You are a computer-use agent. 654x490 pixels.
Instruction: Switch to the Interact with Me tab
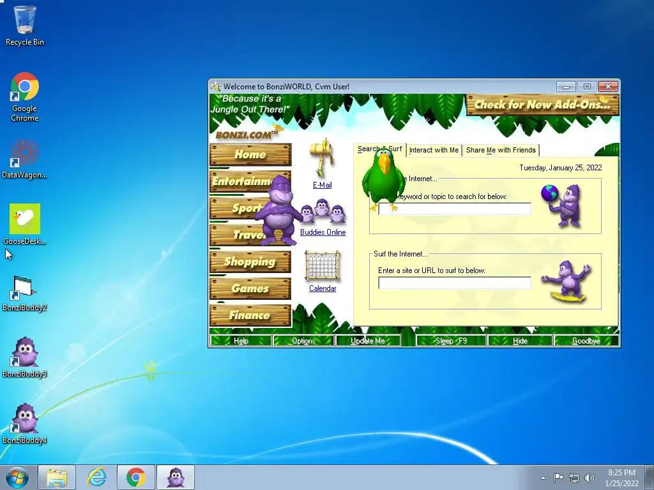coord(434,150)
